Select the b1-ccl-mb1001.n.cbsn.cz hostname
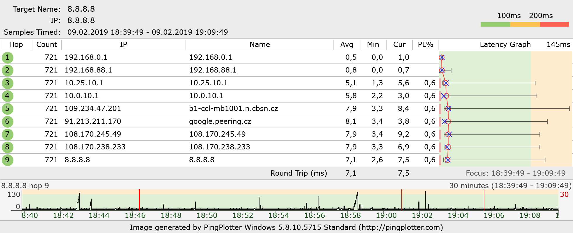Viewport: 573px width, 233px height. pyautogui.click(x=233, y=109)
